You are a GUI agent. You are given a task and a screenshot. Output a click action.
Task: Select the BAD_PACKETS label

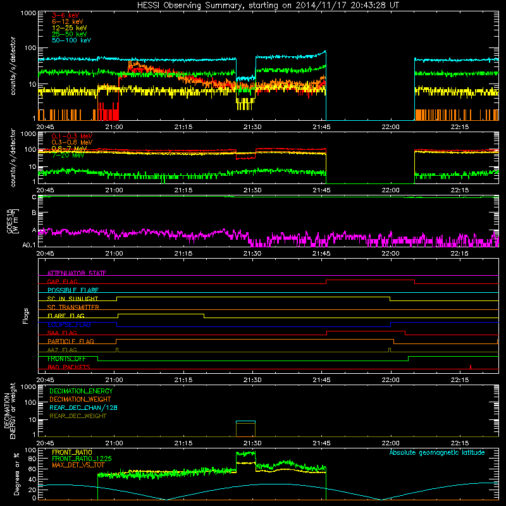click(x=69, y=367)
